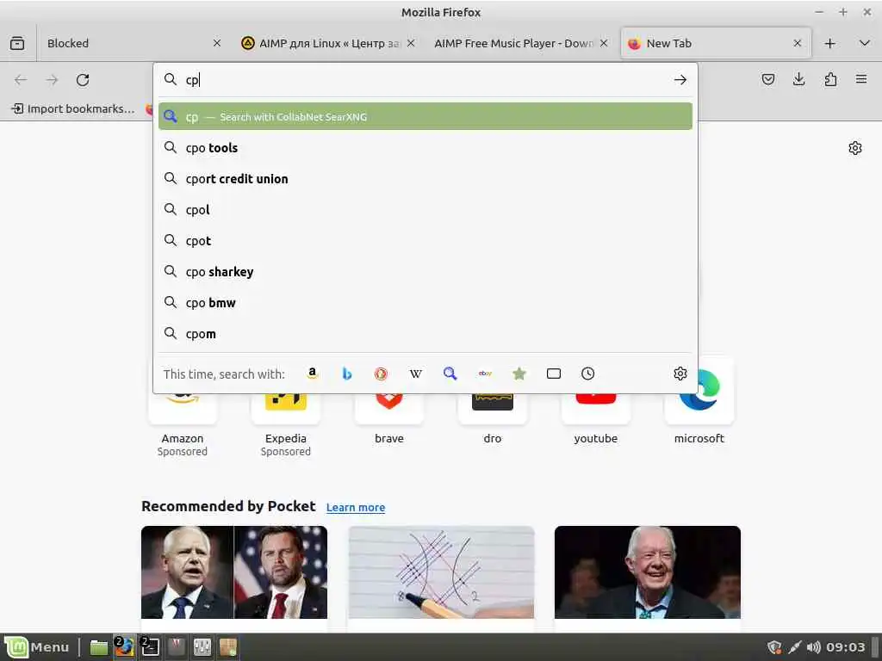This screenshot has height=661, width=882.
Task: Pick the 'cpo tools' suggestion
Action: pos(425,148)
